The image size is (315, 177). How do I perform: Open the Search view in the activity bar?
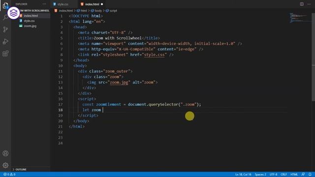point(5,18)
